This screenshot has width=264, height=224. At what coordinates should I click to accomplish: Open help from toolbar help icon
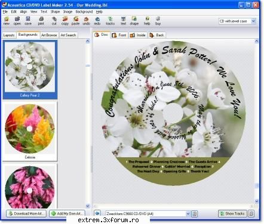pos(147,21)
